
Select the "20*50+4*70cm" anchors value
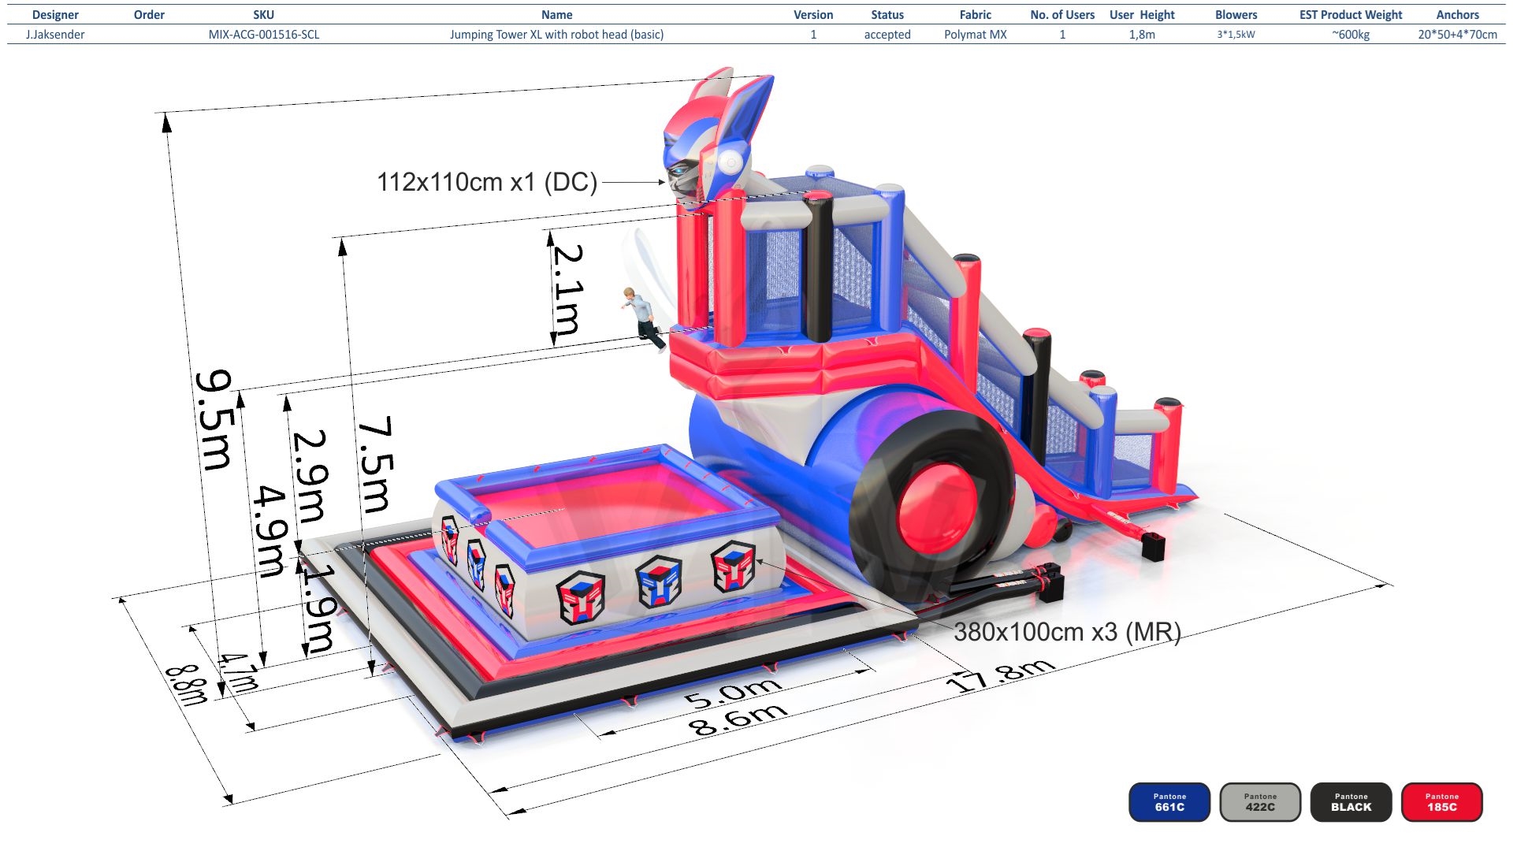click(x=1458, y=35)
